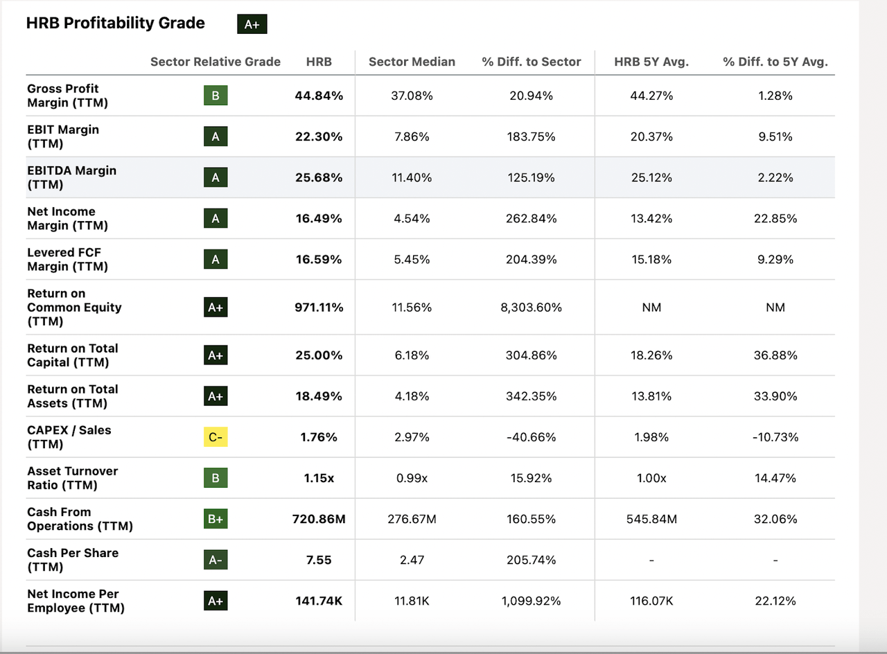Viewport: 887px width, 654px height.
Task: Click the B badge for Asset Turnover Ratio
Action: 216,477
